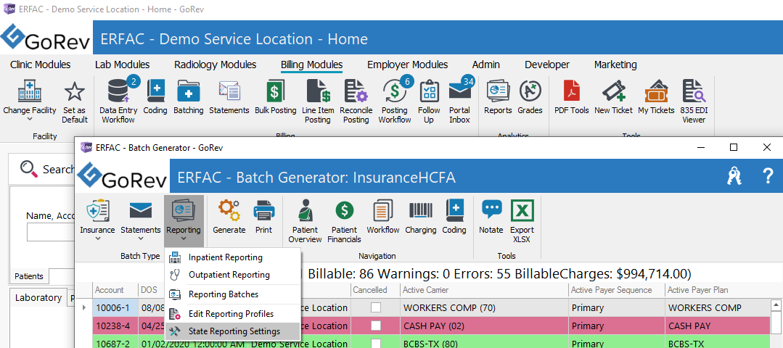Open Patient Overview navigation
The image size is (783, 348).
305,221
